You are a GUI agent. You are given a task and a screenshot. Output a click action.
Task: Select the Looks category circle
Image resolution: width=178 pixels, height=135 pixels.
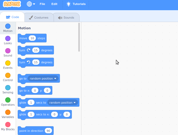coord(8,38)
